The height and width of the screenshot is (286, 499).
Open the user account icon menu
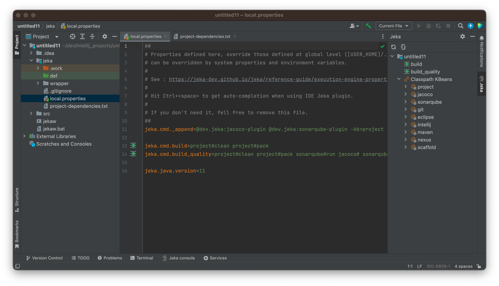(x=354, y=26)
